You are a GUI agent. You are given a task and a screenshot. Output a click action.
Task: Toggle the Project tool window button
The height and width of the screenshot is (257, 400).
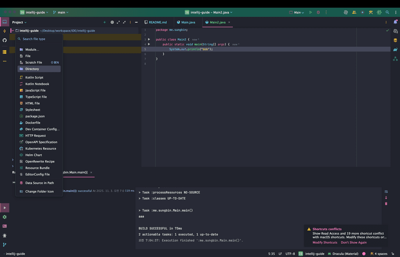tap(5, 22)
